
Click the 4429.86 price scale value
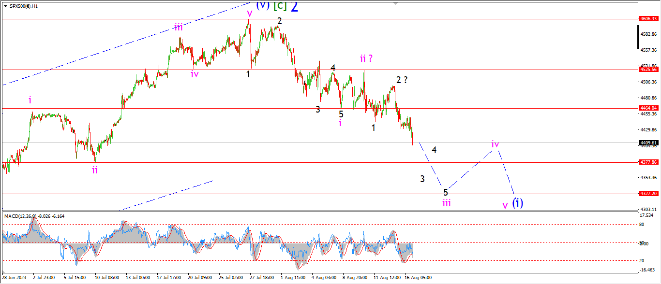pos(649,129)
